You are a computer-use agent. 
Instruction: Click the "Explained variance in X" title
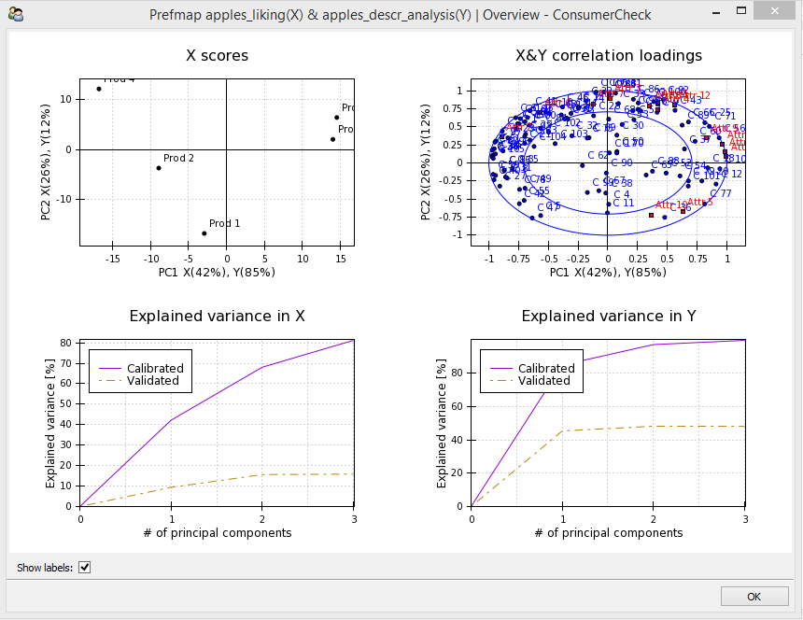(x=218, y=316)
